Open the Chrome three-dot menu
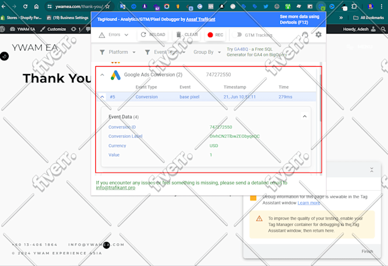This screenshot has width=388, height=266. pos(381,6)
